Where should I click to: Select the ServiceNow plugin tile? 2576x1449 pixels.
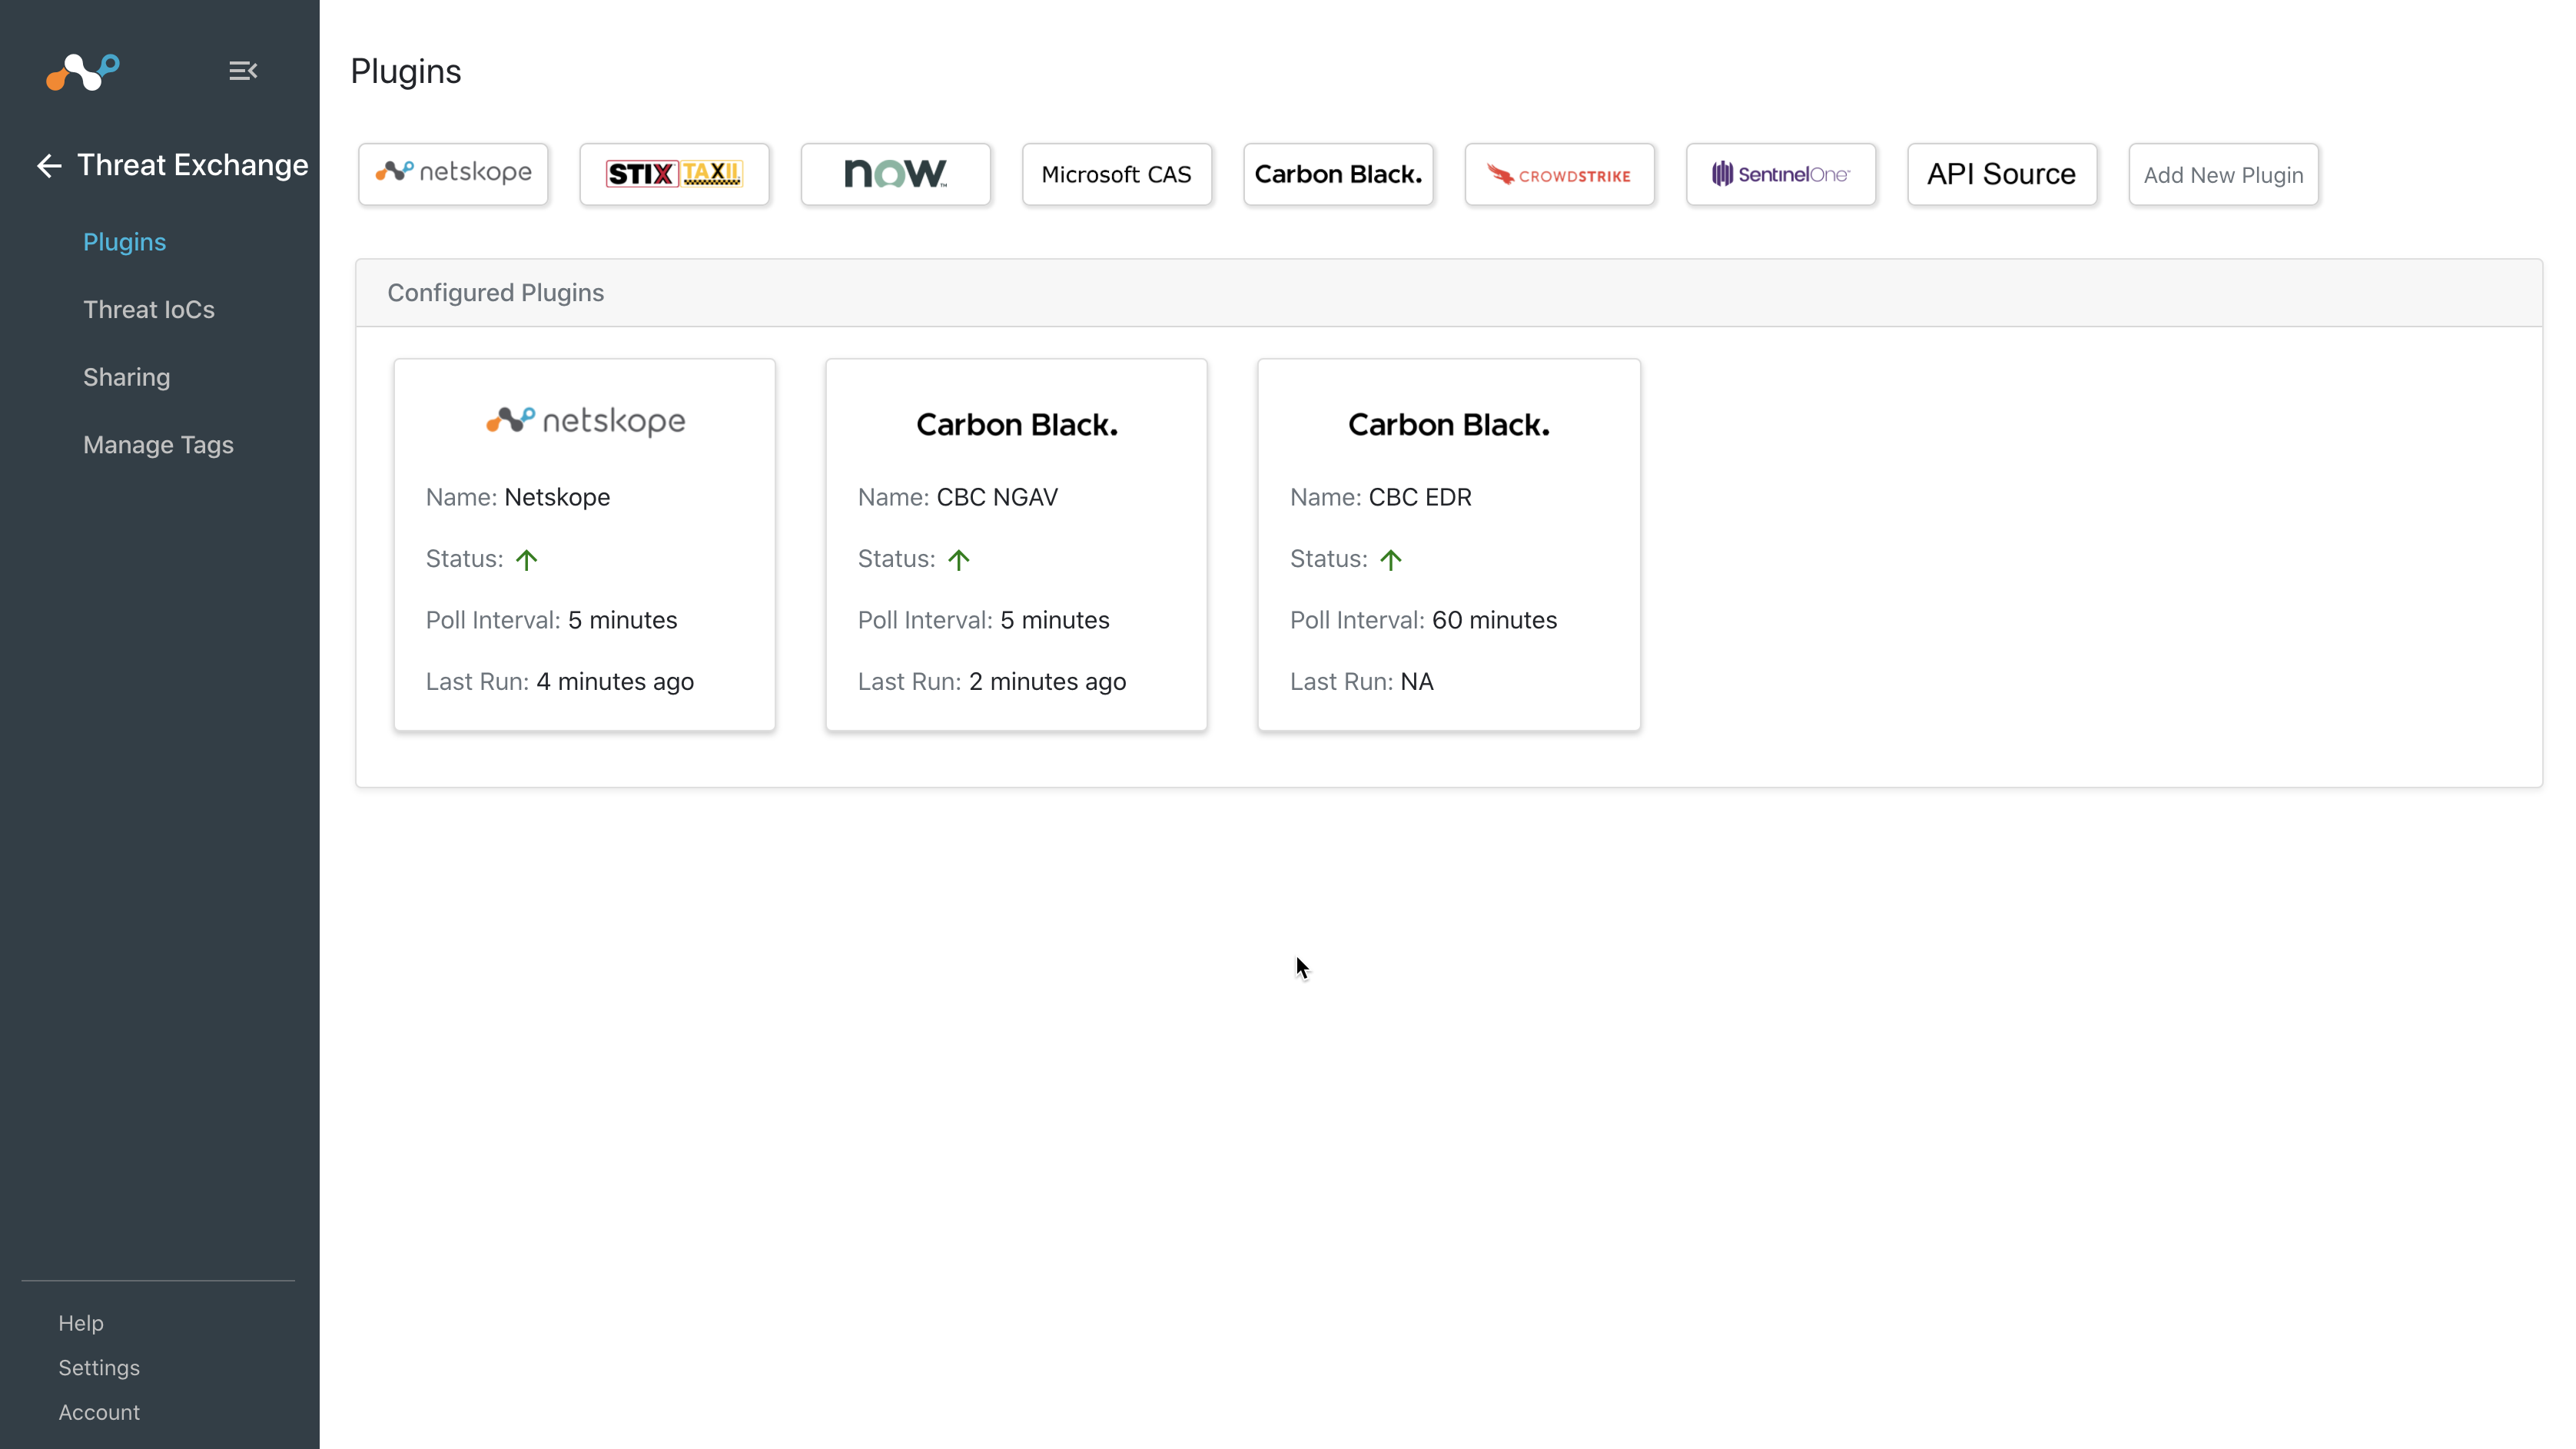tap(896, 174)
